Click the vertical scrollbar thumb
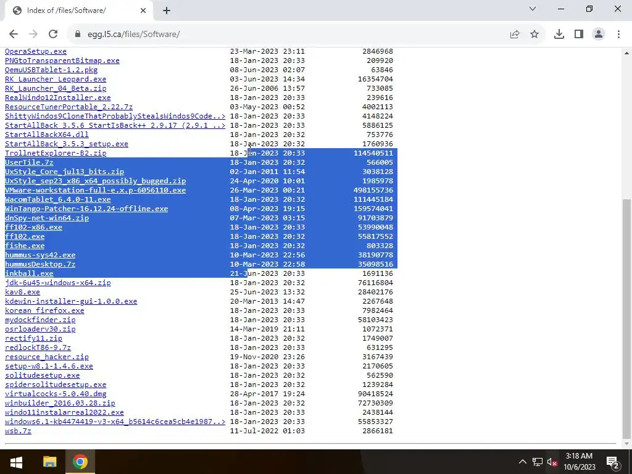The width and height of the screenshot is (632, 474). 627,318
